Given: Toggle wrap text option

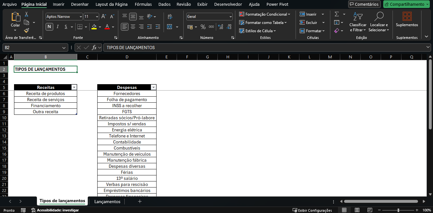Looking at the screenshot, I should pyautogui.click(x=170, y=16).
